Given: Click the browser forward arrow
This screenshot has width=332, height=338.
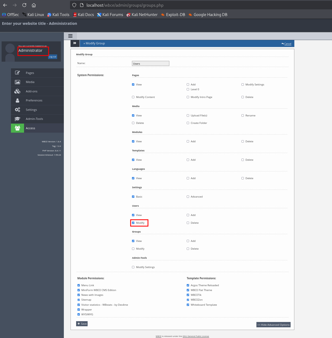Looking at the screenshot, I should (x=15, y=5).
